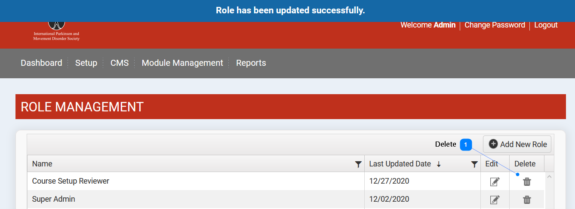The image size is (575, 209).
Task: Click the Movement Disorder Society logo
Action: click(x=56, y=31)
